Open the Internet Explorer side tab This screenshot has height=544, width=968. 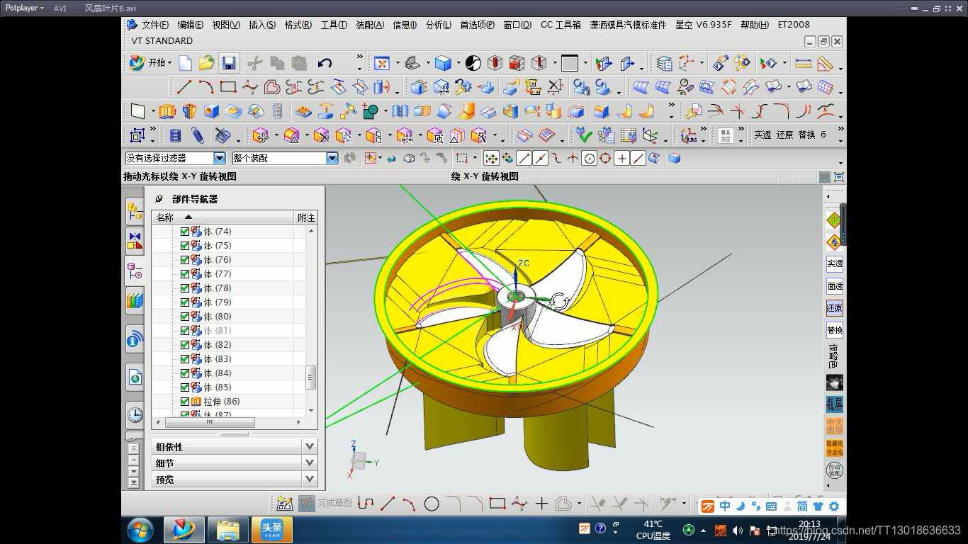pos(135,378)
